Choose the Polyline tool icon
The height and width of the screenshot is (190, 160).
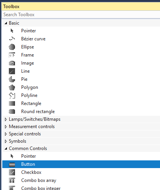click(x=12, y=95)
